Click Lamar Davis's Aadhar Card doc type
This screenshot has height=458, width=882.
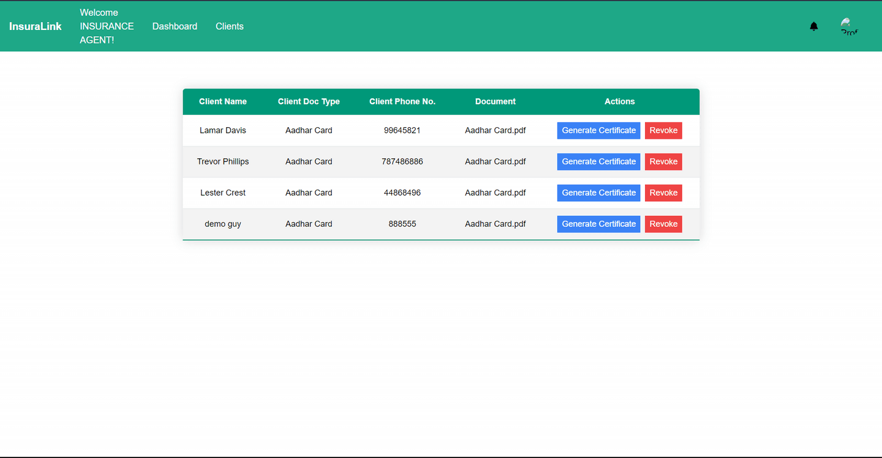click(309, 130)
